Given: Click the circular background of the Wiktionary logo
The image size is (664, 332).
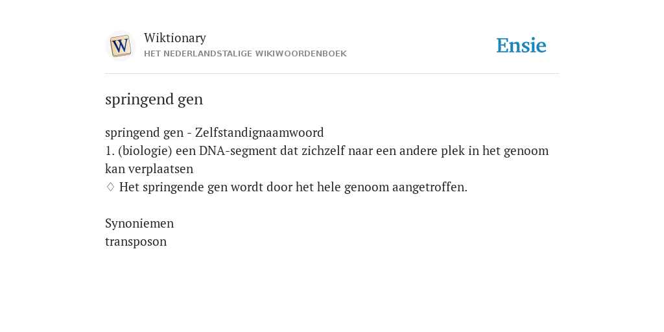Looking at the screenshot, I should coord(120,46).
